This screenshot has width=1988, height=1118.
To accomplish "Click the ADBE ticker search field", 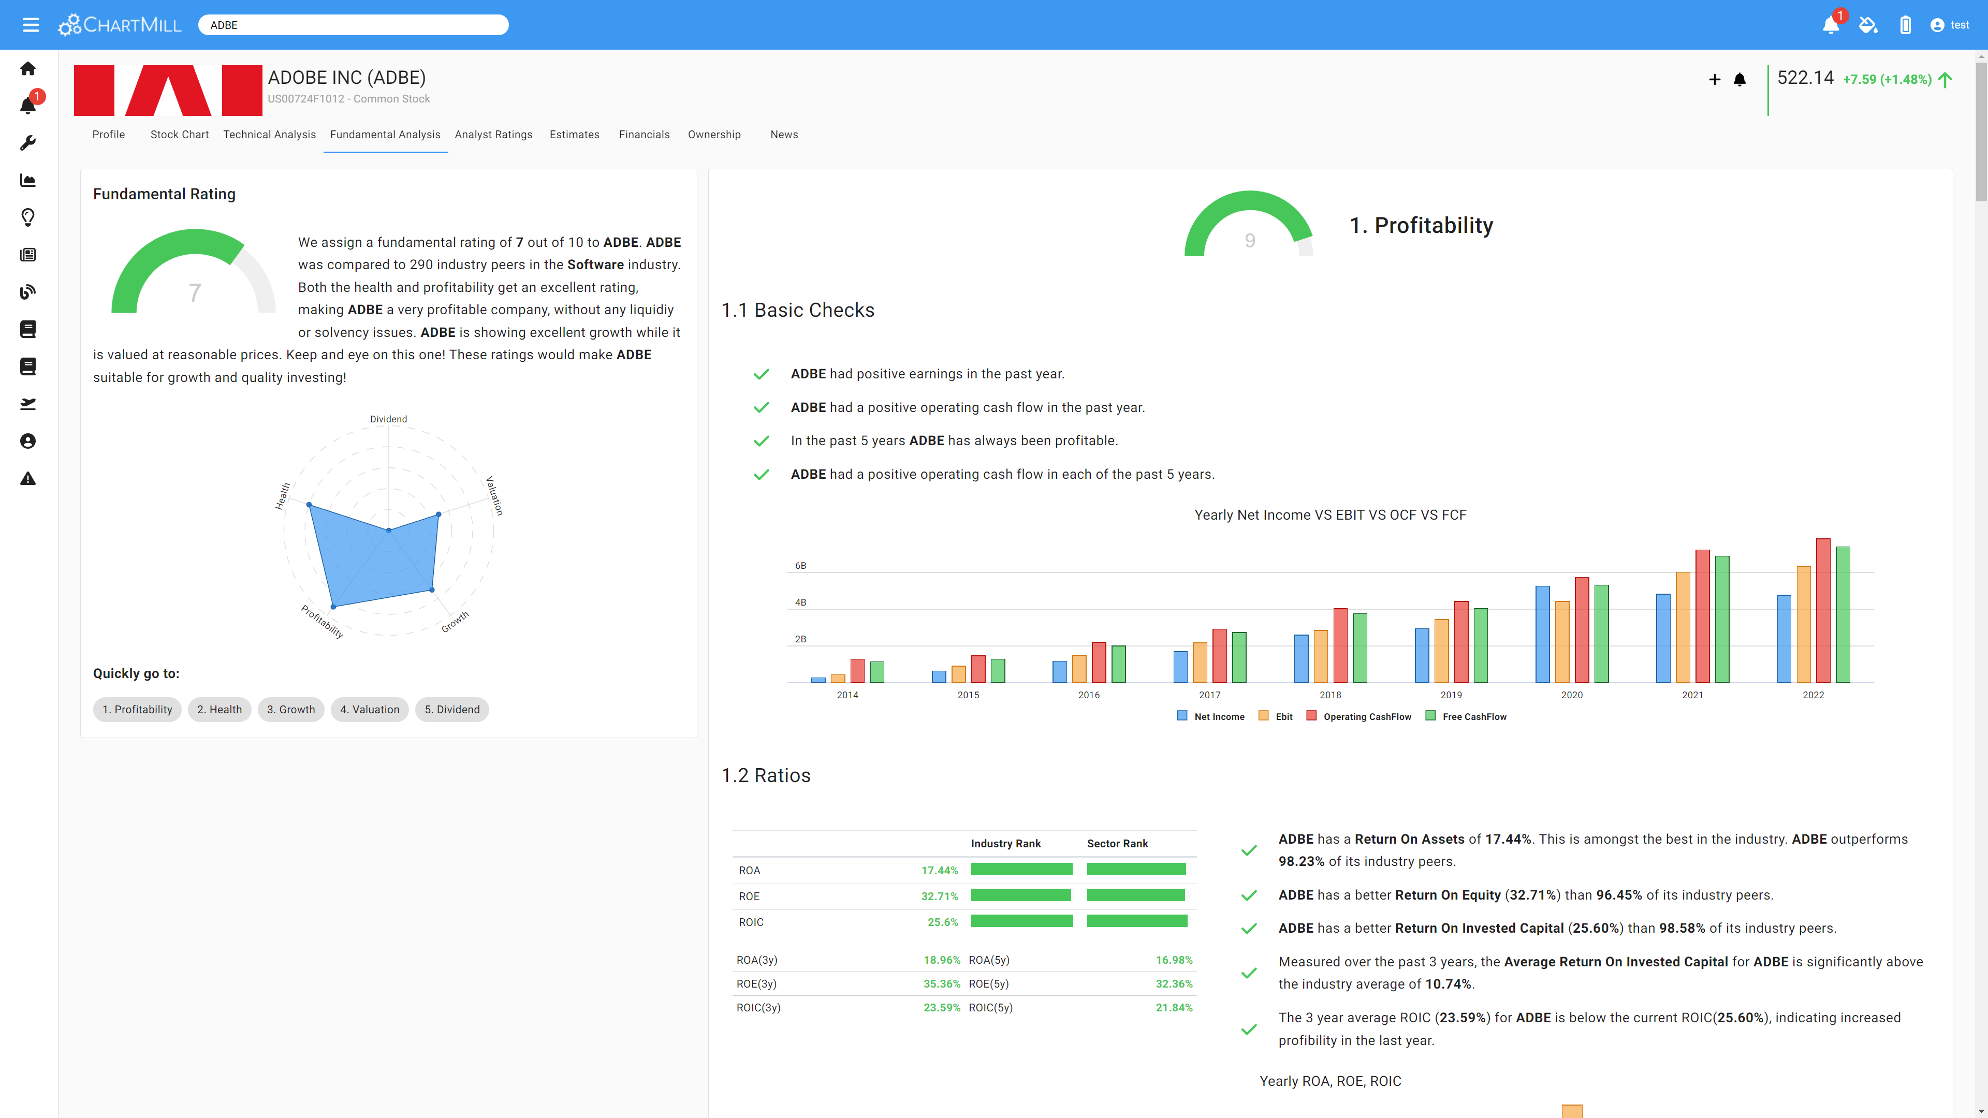I will [x=354, y=25].
